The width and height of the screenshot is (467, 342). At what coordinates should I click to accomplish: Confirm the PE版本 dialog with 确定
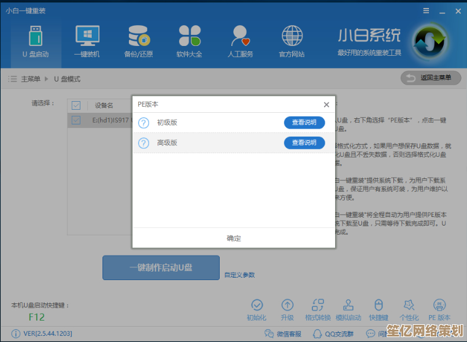(x=234, y=238)
